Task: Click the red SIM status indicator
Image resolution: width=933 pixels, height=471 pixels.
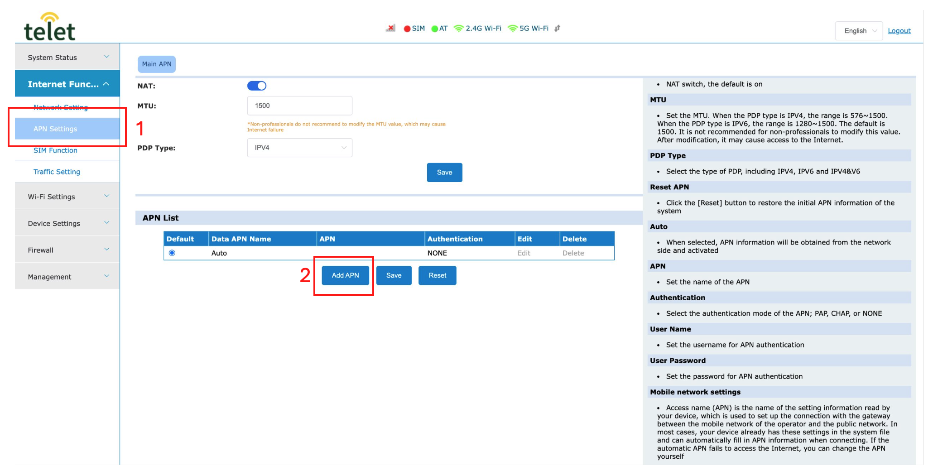Action: coord(407,29)
